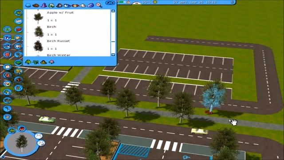Click the green status bar in top bar
The image size is (284, 160).
pyautogui.click(x=121, y=2)
